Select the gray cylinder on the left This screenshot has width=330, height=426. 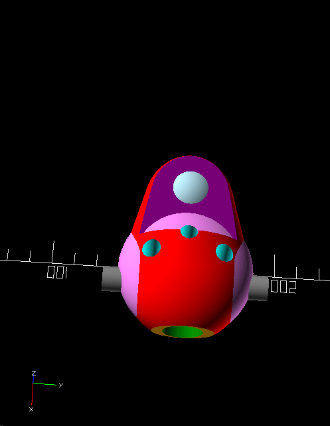[112, 278]
